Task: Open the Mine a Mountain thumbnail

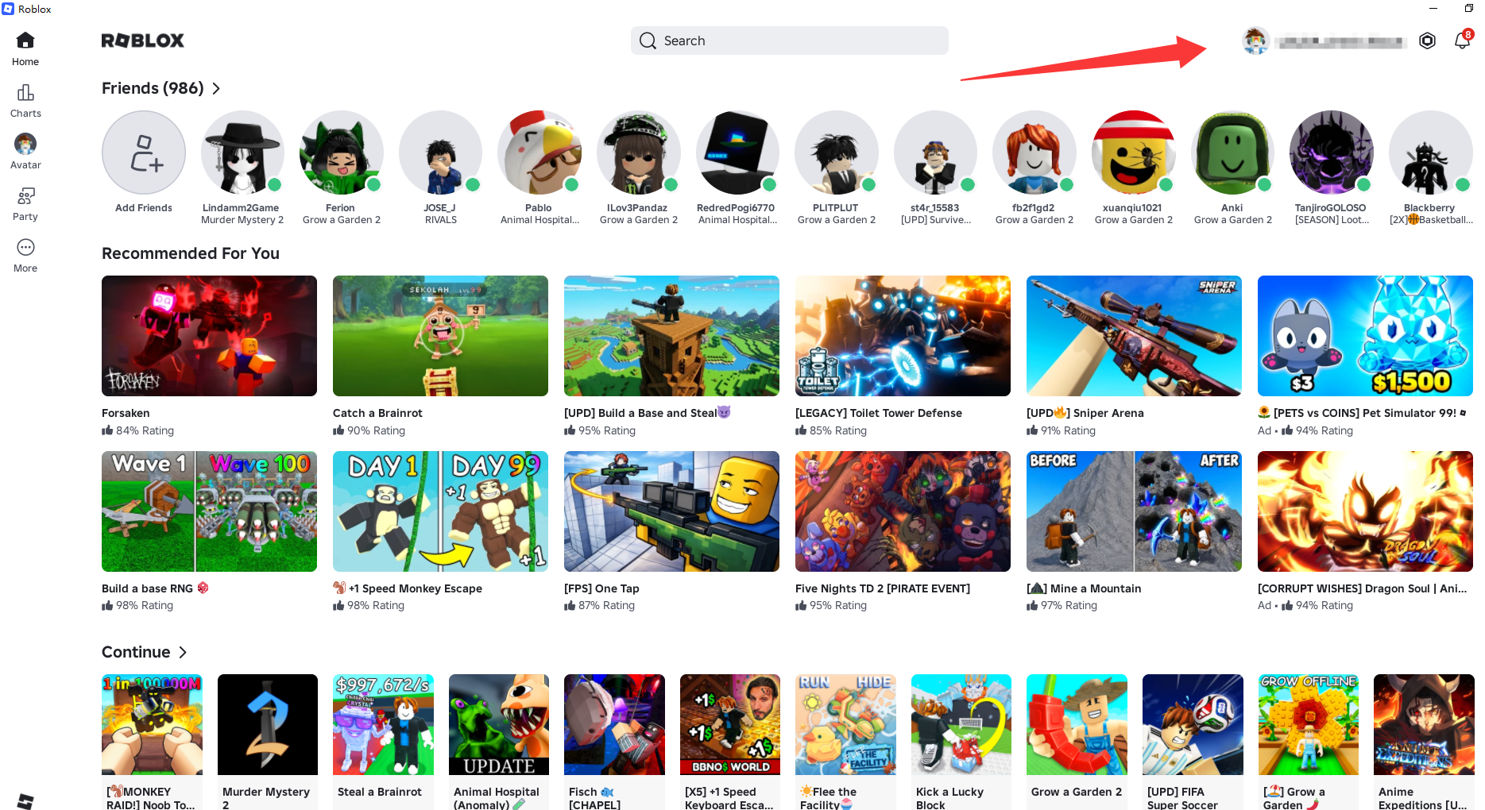Action: 1134,511
